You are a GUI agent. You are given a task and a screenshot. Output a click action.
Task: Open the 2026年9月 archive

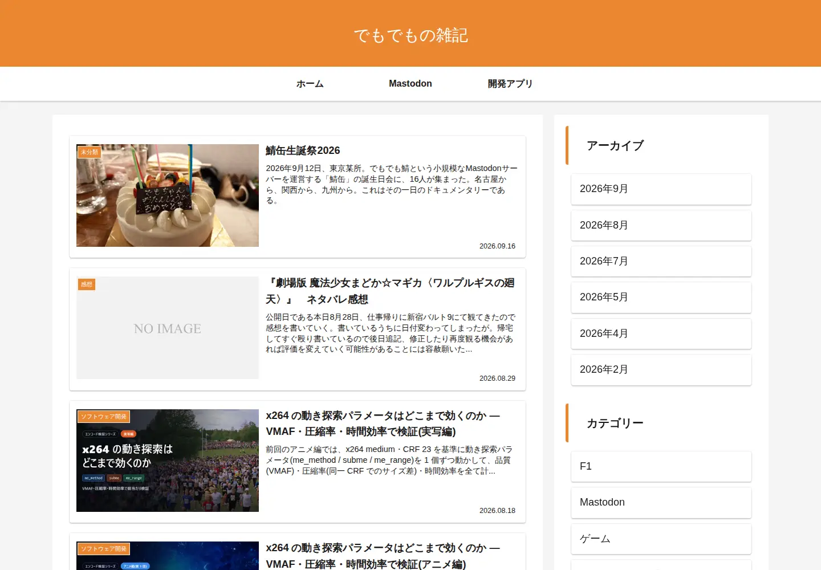pyautogui.click(x=661, y=189)
